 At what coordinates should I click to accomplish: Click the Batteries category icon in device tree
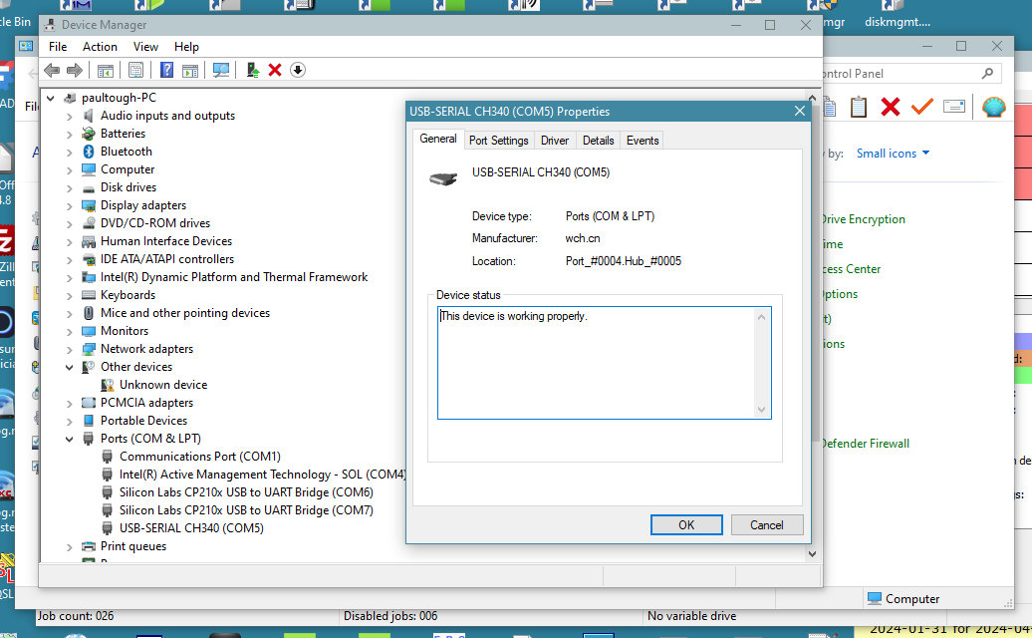point(89,134)
